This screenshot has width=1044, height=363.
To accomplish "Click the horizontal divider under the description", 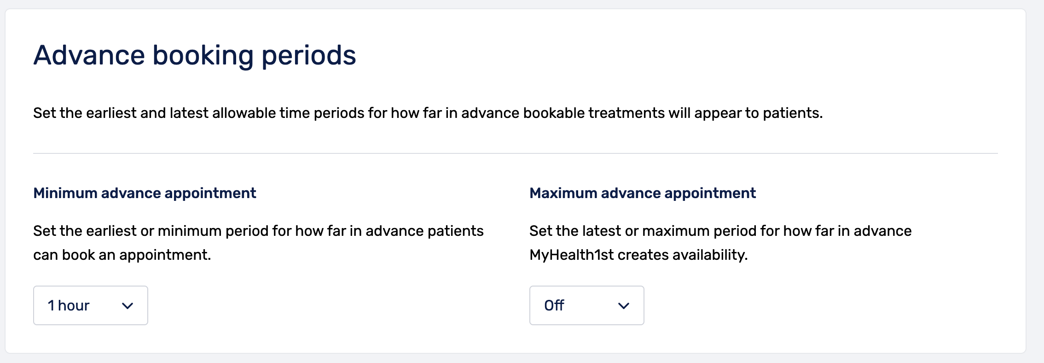I will click(515, 153).
